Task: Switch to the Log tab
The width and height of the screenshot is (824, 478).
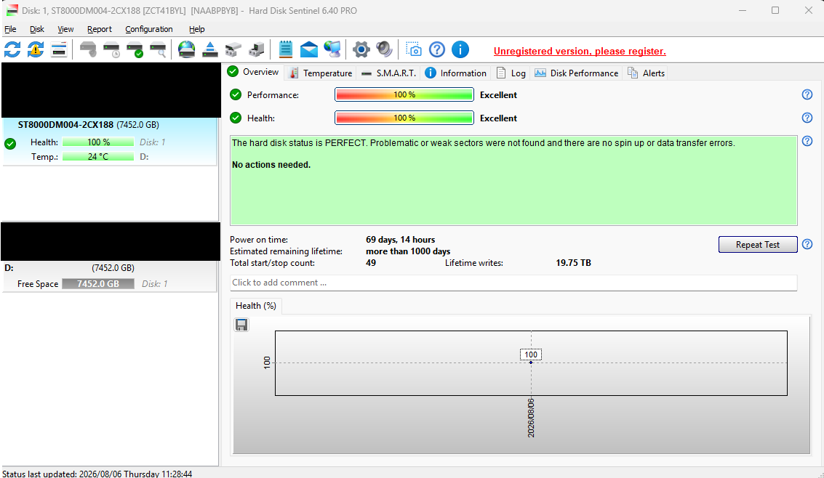Action: coord(511,73)
